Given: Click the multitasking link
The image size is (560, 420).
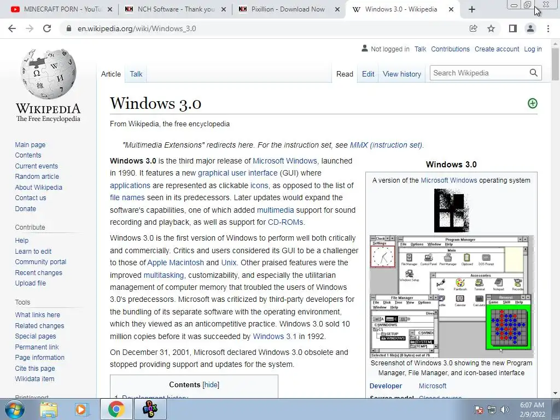Looking at the screenshot, I should tap(164, 275).
